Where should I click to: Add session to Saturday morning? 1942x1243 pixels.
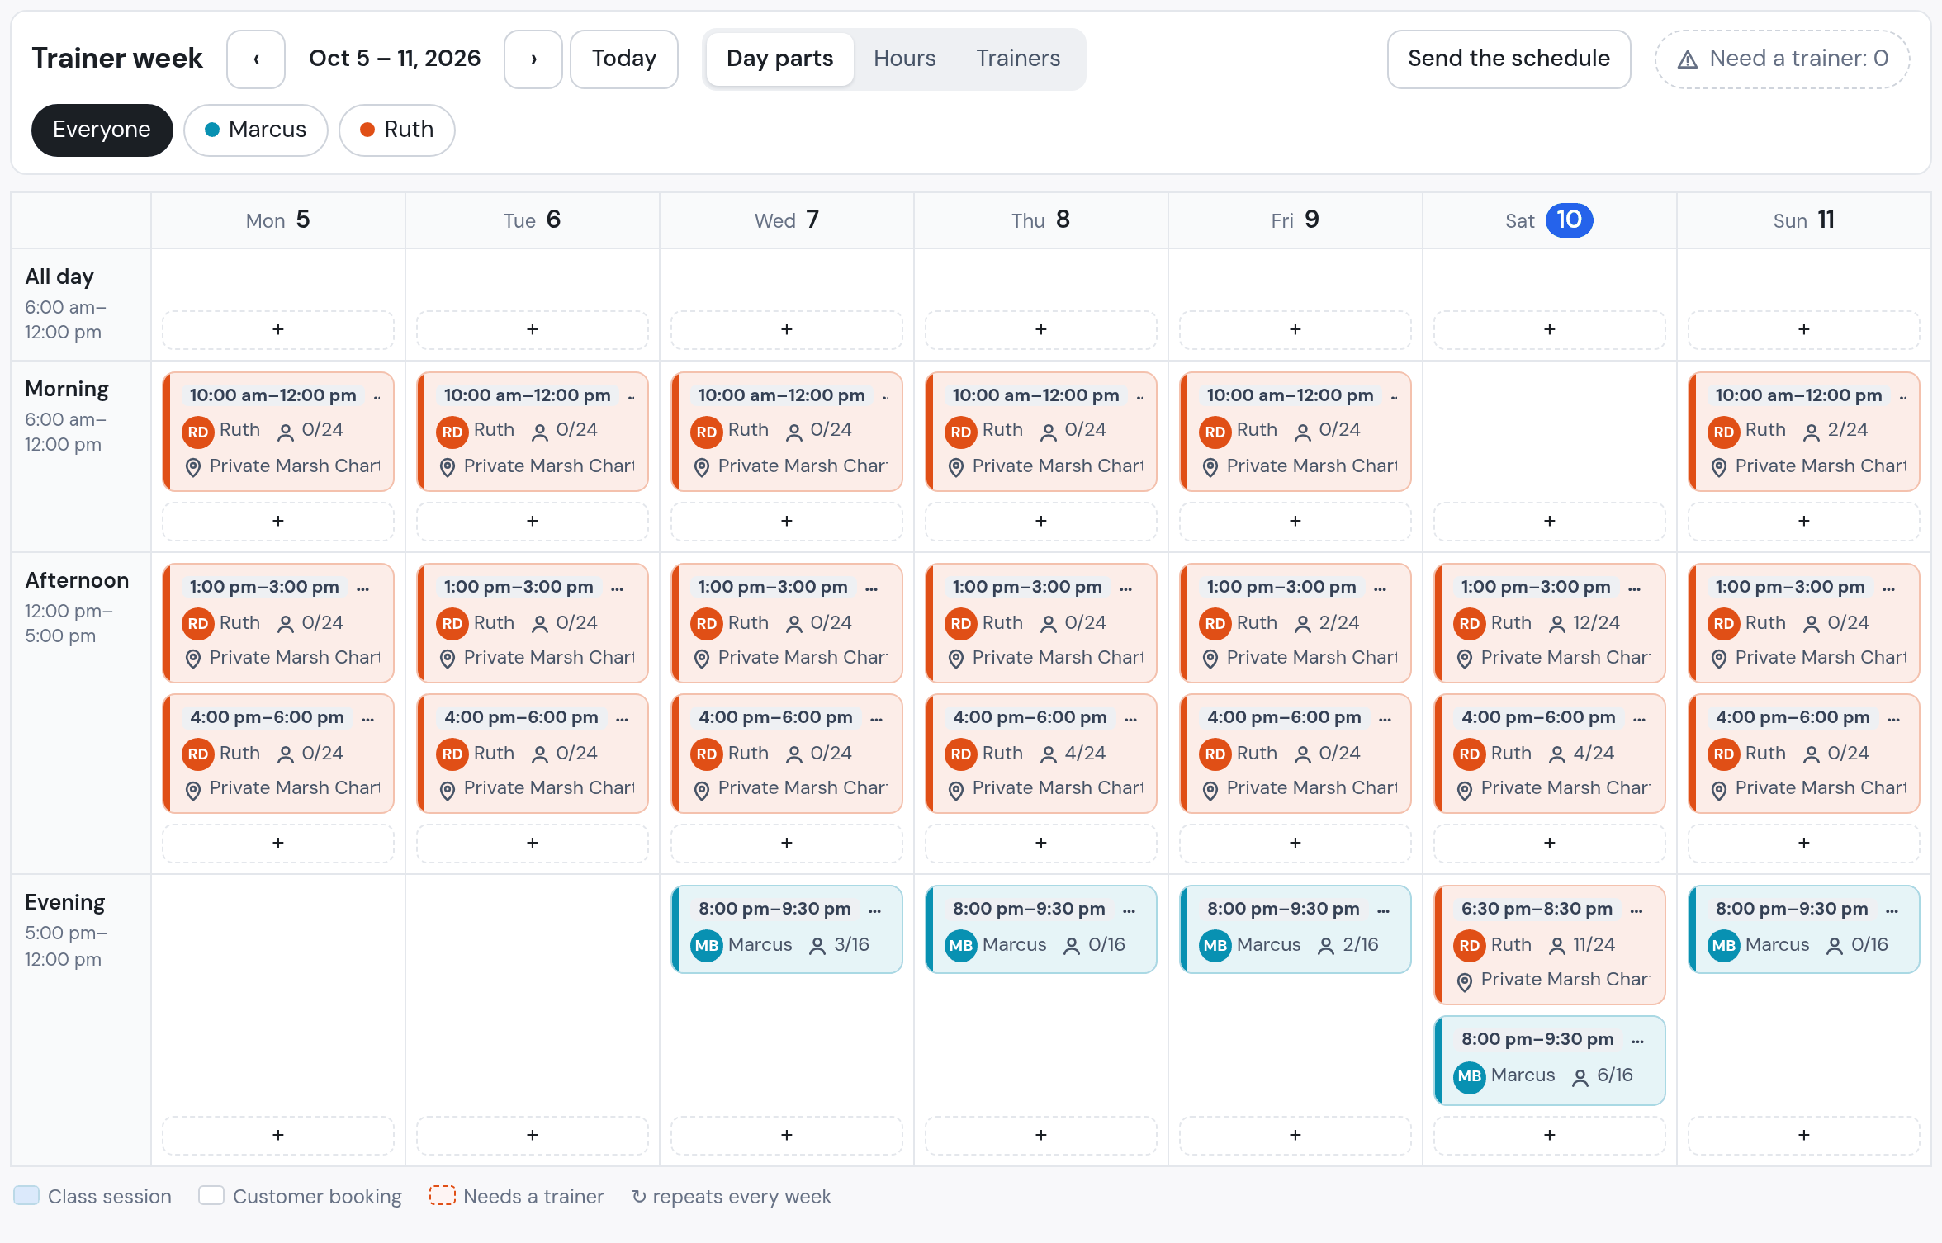pyautogui.click(x=1550, y=521)
